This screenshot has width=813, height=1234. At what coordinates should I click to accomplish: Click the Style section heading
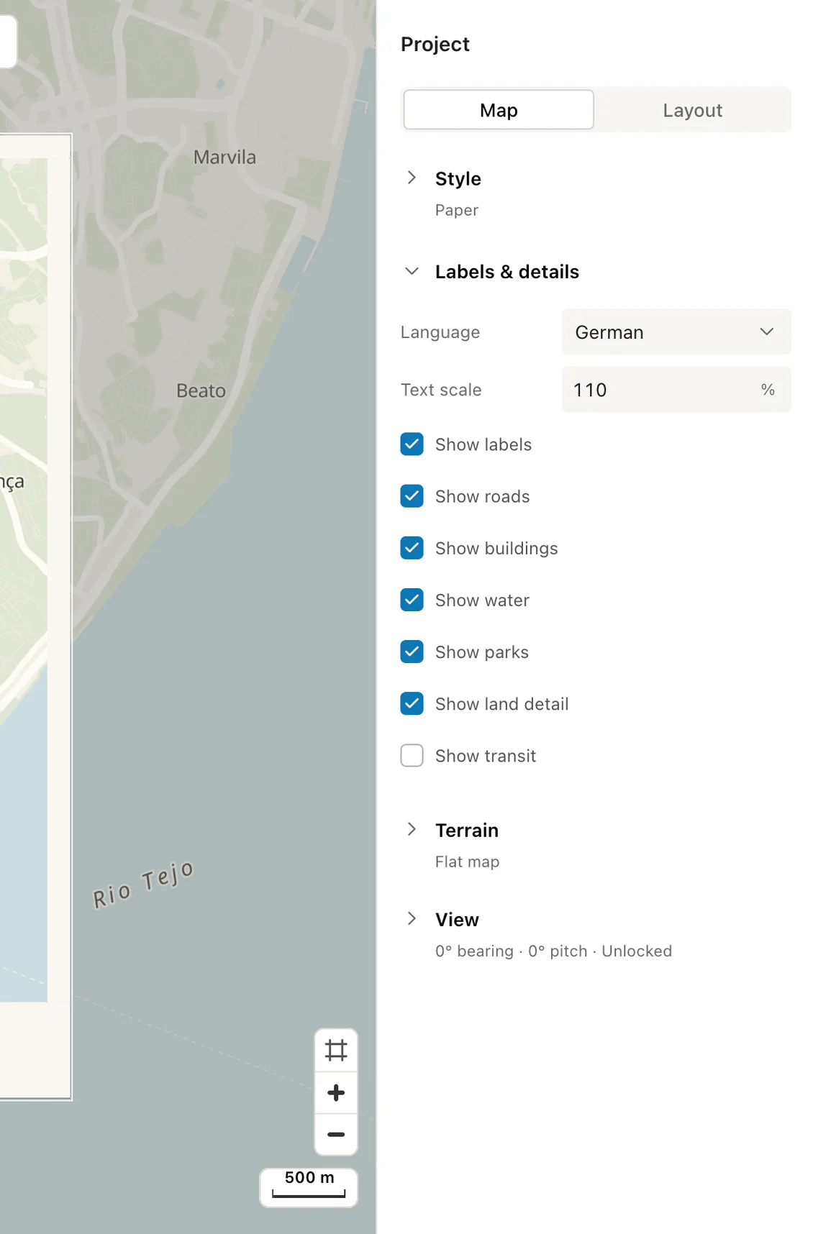click(x=458, y=178)
